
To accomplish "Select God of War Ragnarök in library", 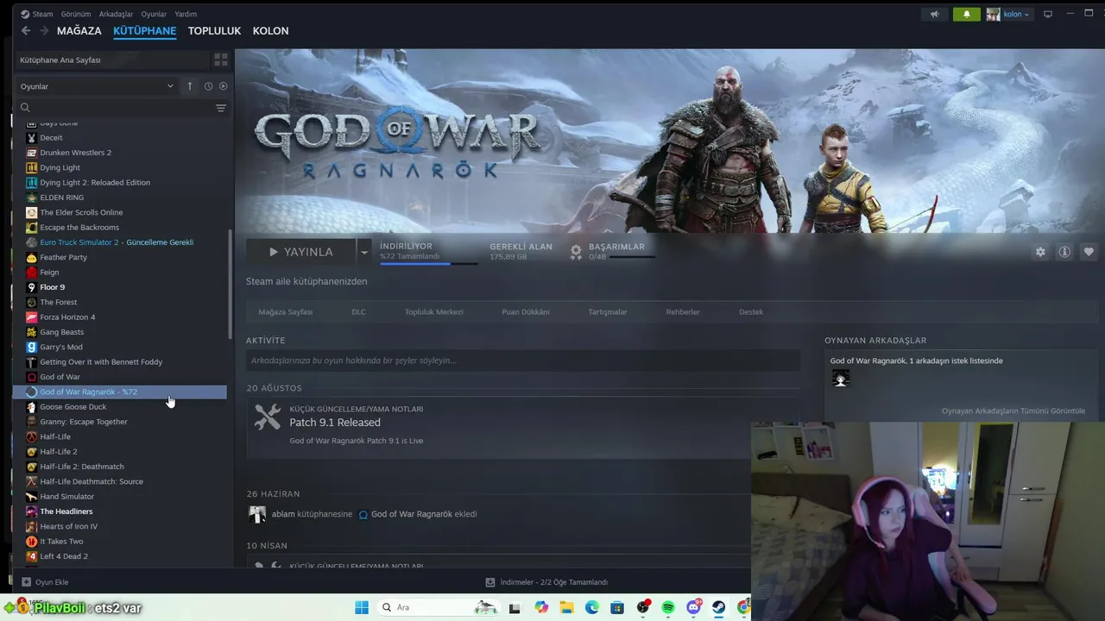I will (120, 392).
